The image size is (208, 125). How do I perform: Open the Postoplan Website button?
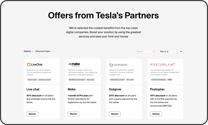156,114
